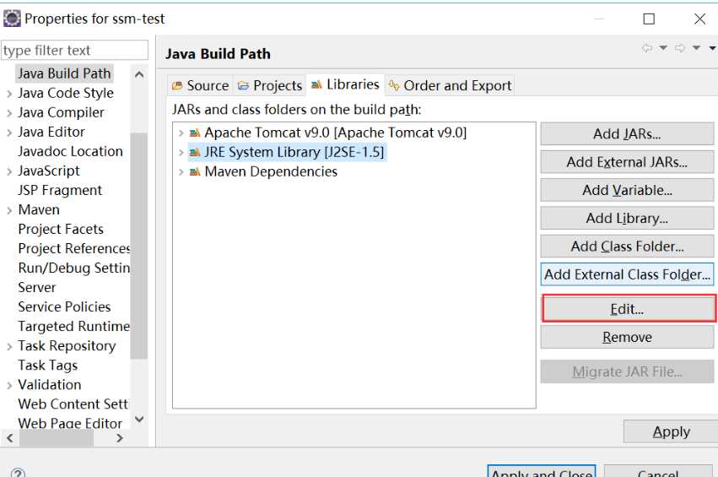Expand the Maven Dependencies node
The height and width of the screenshot is (477, 718).
click(181, 171)
